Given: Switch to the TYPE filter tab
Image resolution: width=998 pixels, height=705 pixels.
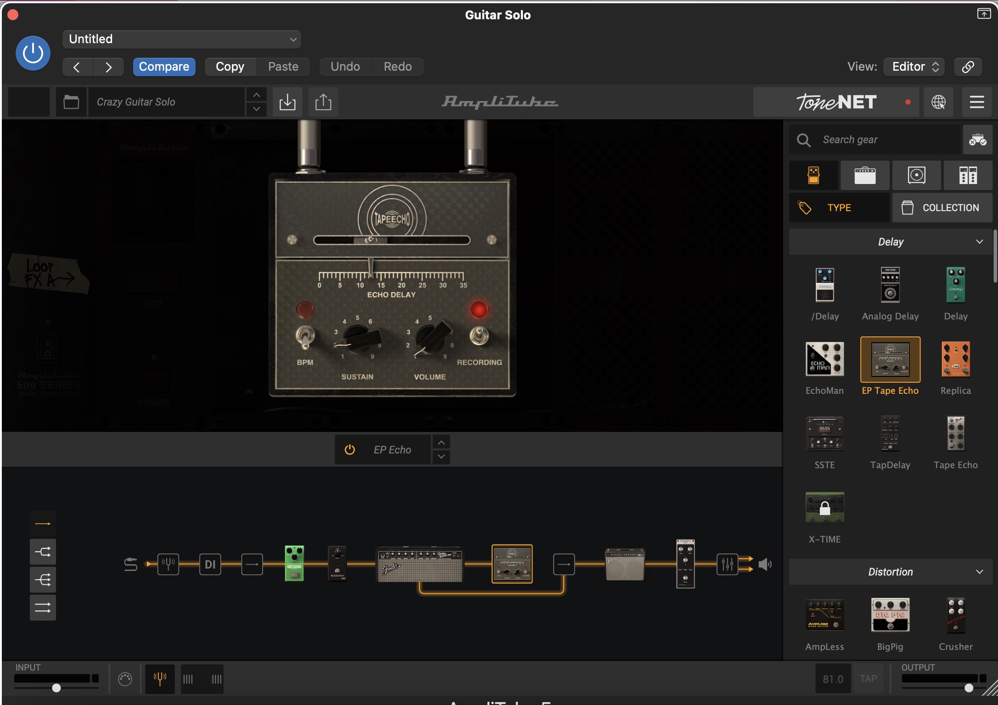Looking at the screenshot, I should tap(839, 207).
